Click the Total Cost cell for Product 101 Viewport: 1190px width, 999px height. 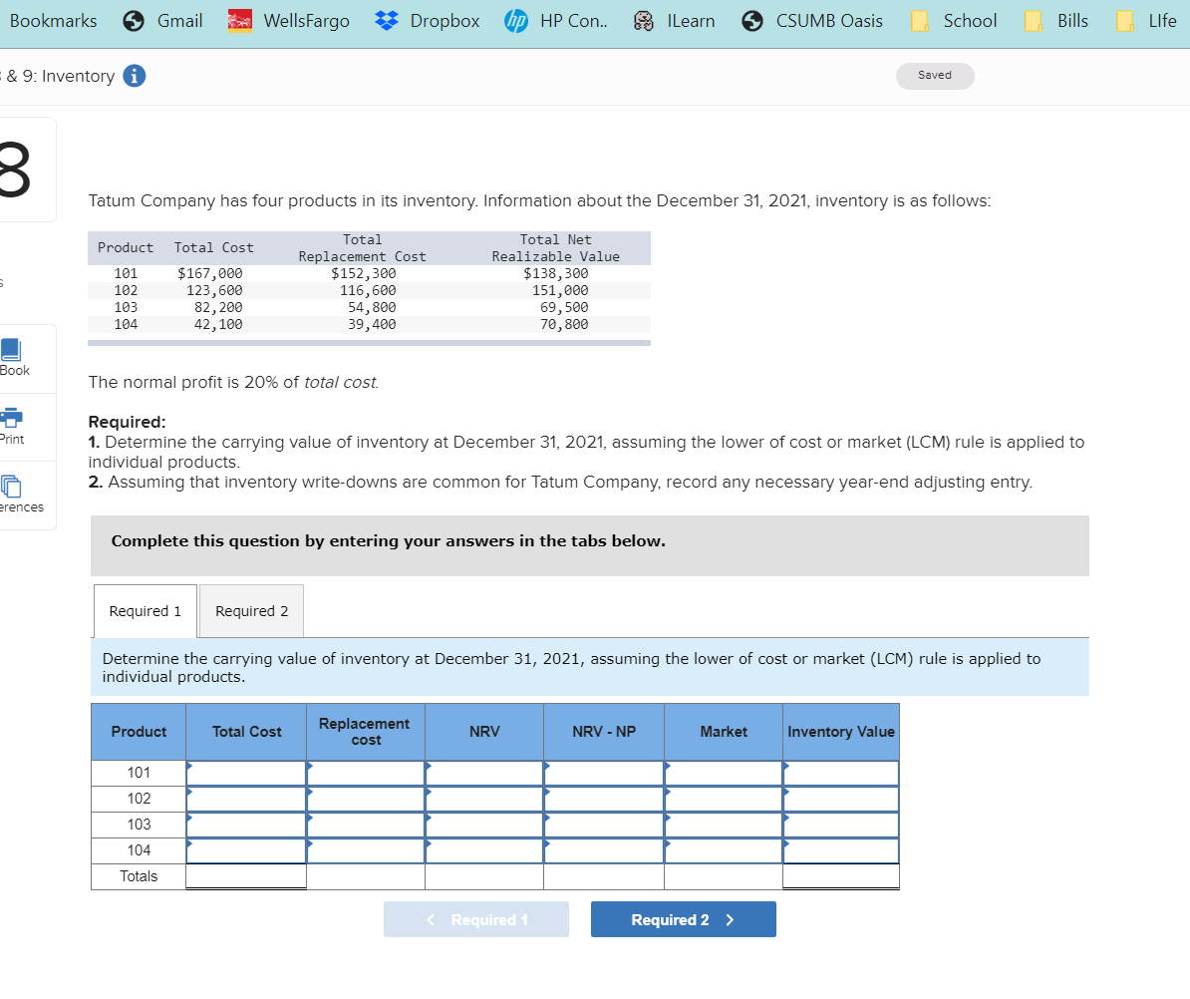pyautogui.click(x=246, y=772)
